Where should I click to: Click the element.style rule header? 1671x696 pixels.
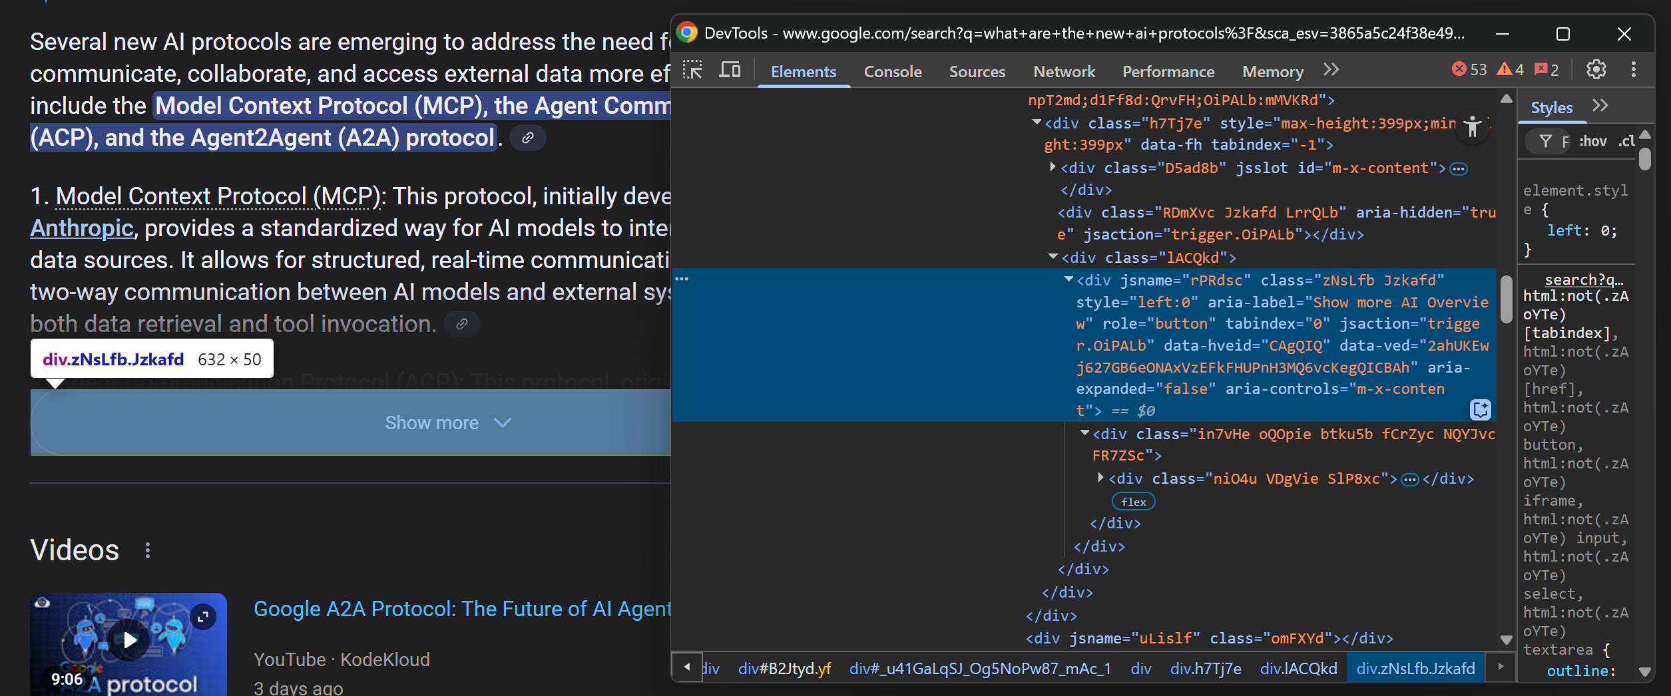[1575, 200]
